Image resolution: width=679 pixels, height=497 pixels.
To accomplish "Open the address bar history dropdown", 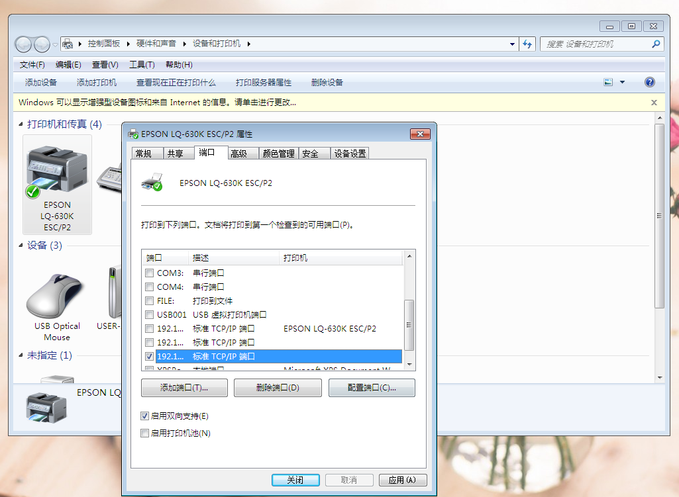I will coord(512,44).
